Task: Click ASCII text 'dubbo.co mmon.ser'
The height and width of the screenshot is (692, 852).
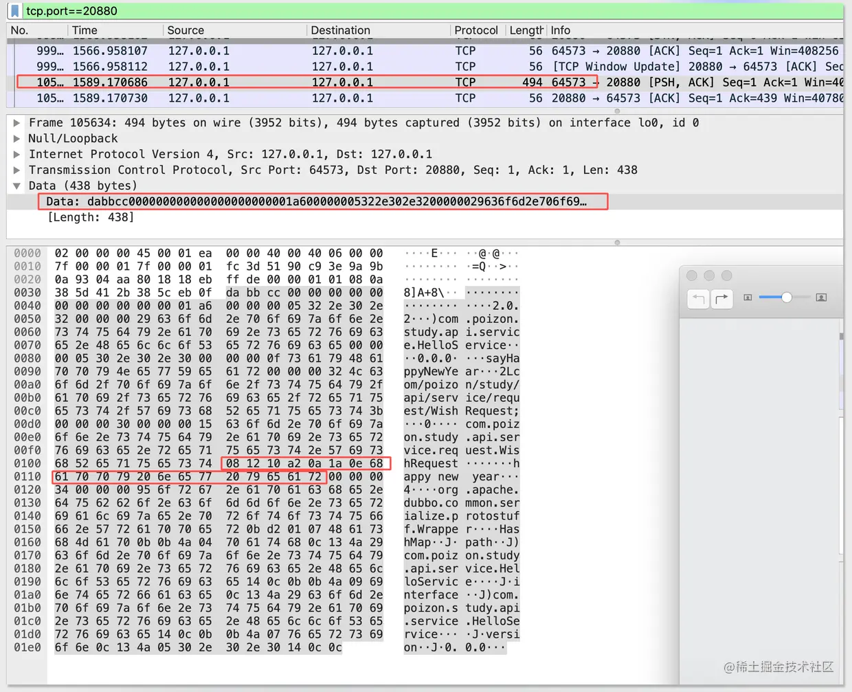Action: click(x=461, y=503)
